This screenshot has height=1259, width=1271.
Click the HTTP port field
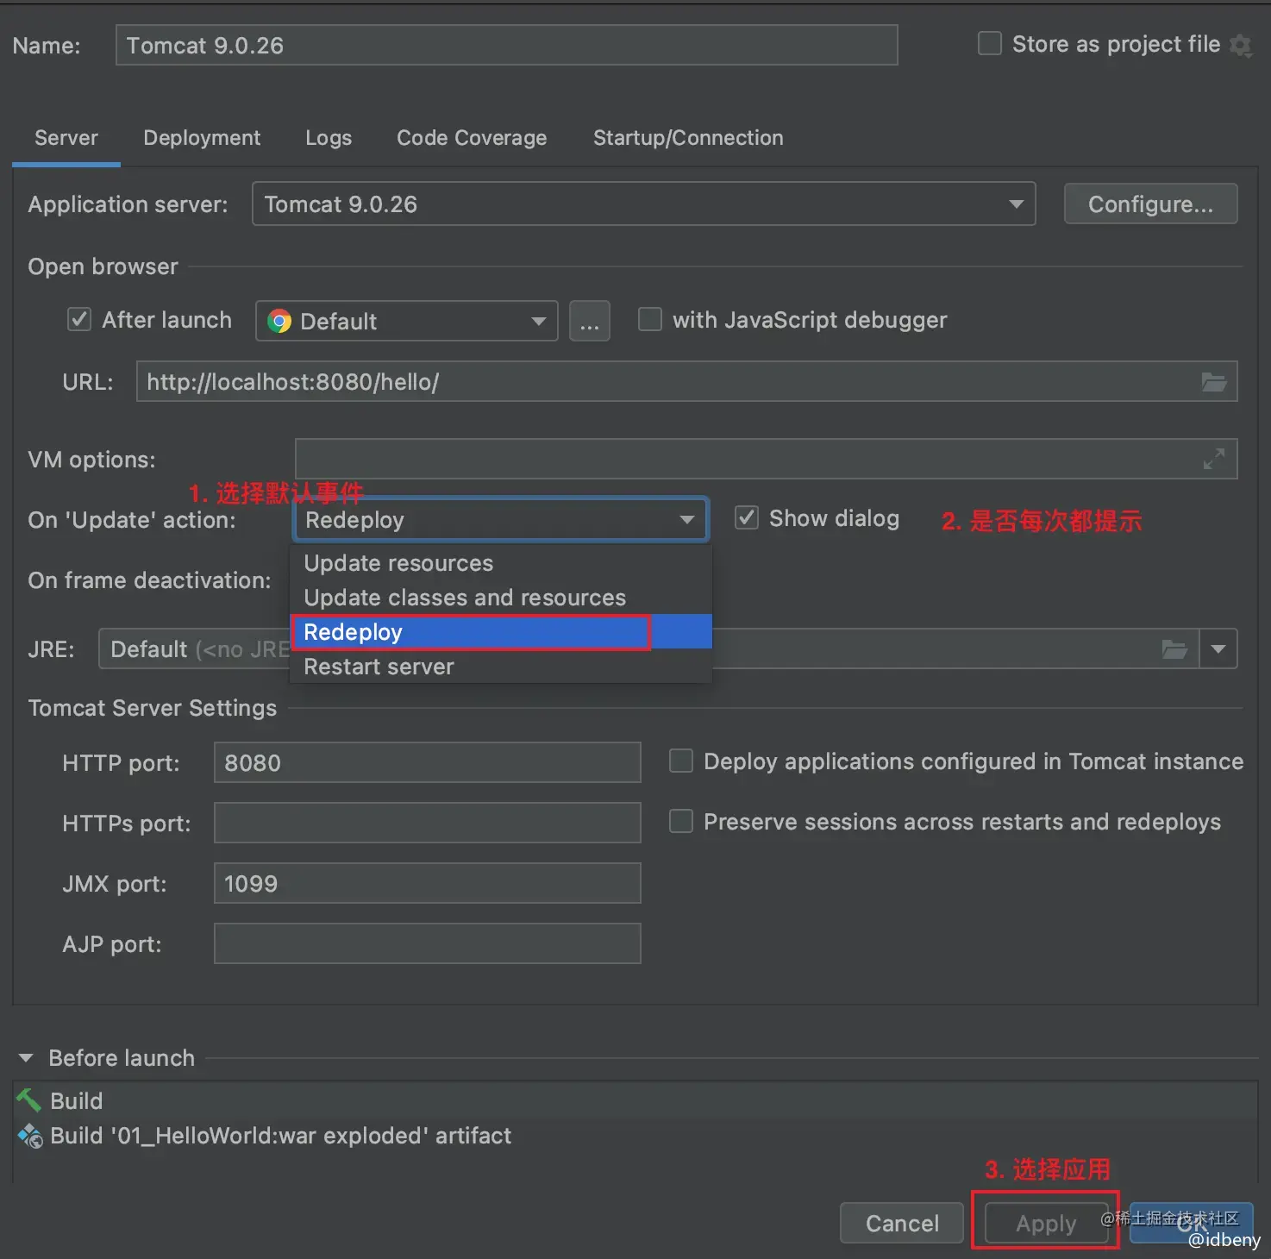click(428, 762)
